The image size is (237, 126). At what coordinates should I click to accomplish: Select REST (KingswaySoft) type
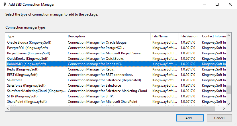click(23, 75)
